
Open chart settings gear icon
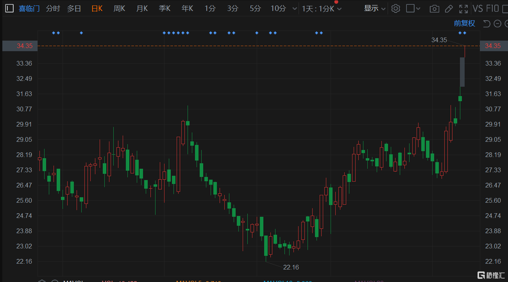point(395,8)
